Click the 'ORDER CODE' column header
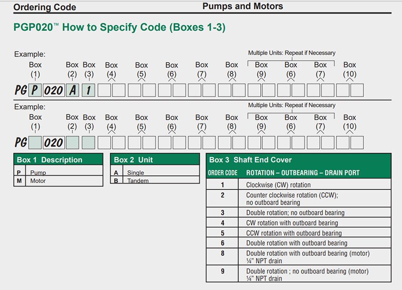This screenshot has width=402, height=290. coord(223,173)
